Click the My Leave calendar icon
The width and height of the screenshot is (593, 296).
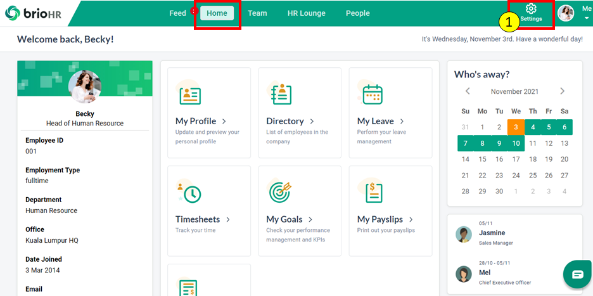pos(372,94)
